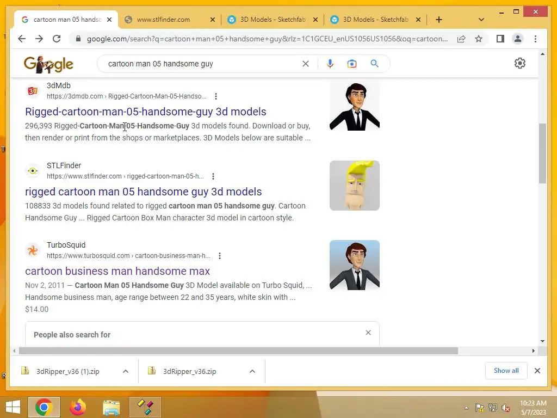Screen dimensions: 557x418
Task: Open rigged cartoon man 05 STLFinder link
Action: (144, 192)
